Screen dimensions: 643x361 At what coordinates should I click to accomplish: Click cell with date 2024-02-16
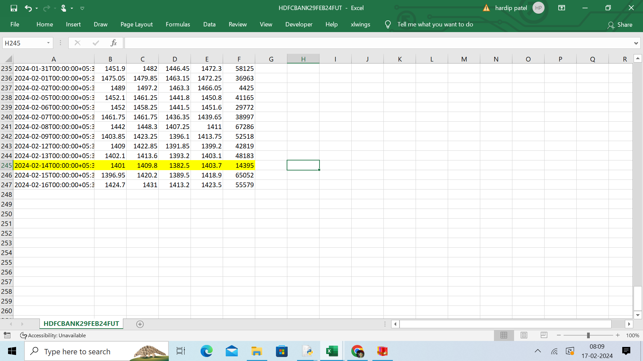point(54,185)
